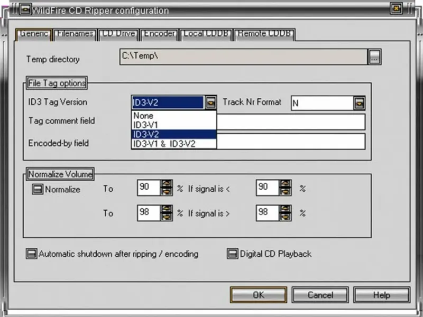The height and width of the screenshot is (317, 423).
Task: Click the first To 90 percent field
Action: pyautogui.click(x=149, y=188)
